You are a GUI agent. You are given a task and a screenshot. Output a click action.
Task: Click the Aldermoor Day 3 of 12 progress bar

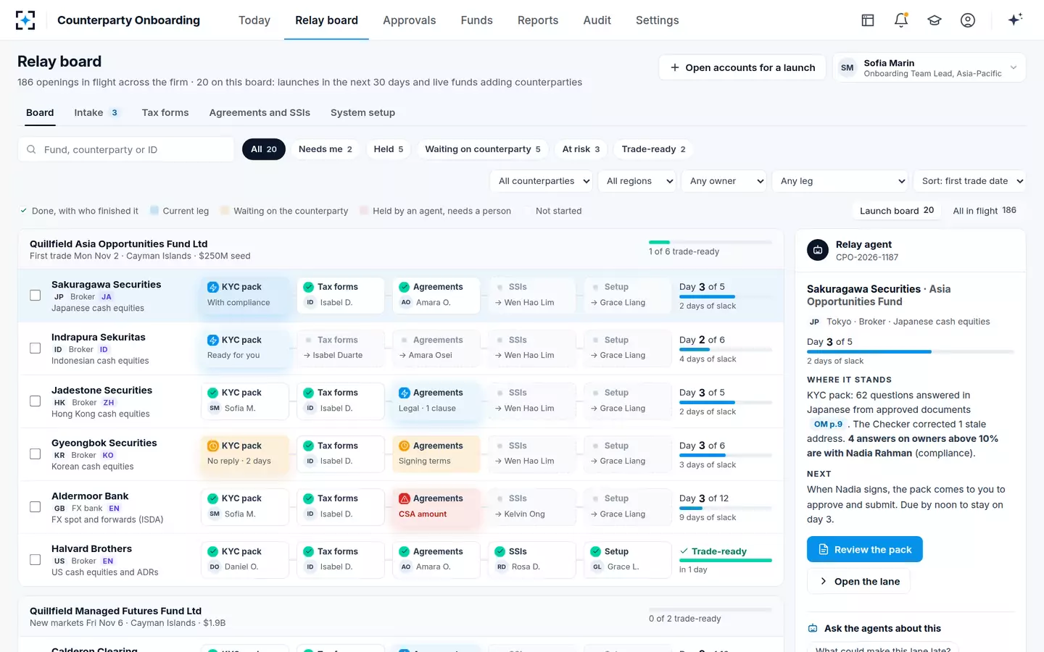(726, 508)
